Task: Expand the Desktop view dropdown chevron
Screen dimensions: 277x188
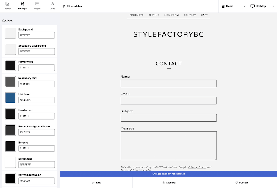Action: [x=274, y=6]
